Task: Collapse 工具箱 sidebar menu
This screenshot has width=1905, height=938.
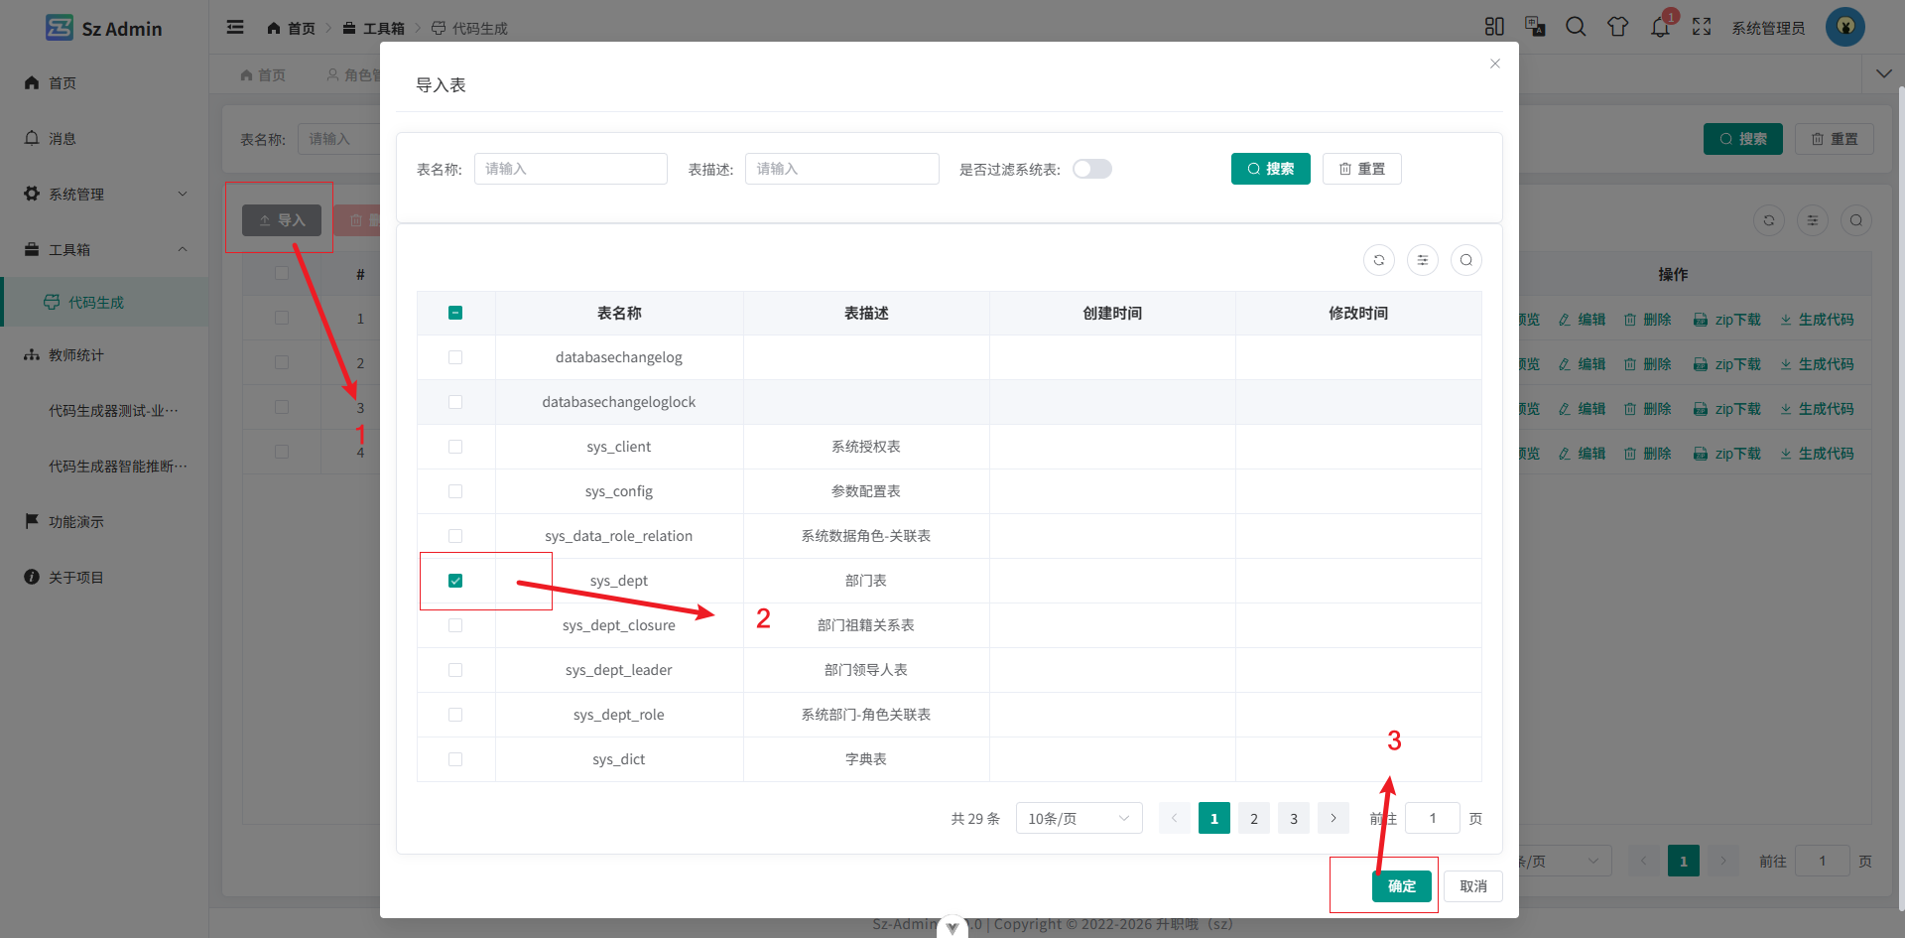Action: 104,249
